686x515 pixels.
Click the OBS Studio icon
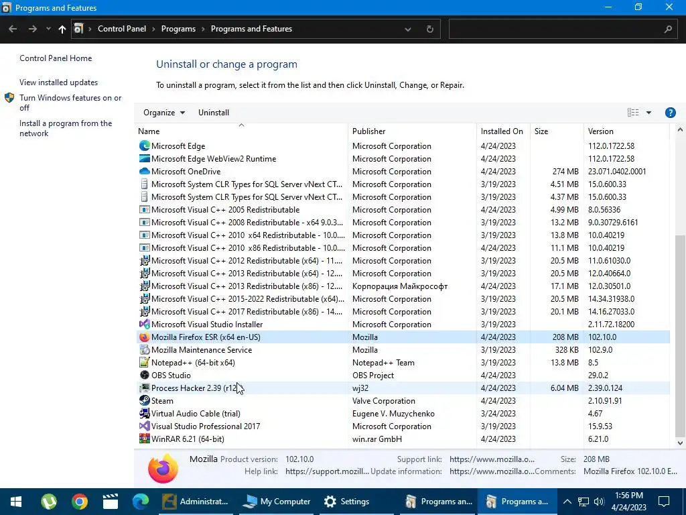click(x=145, y=375)
